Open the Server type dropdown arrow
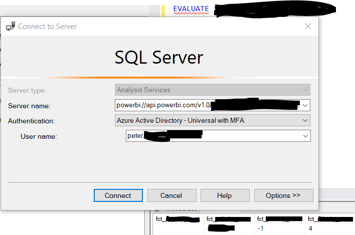Viewport: 355px width, 235px height. pos(305,90)
